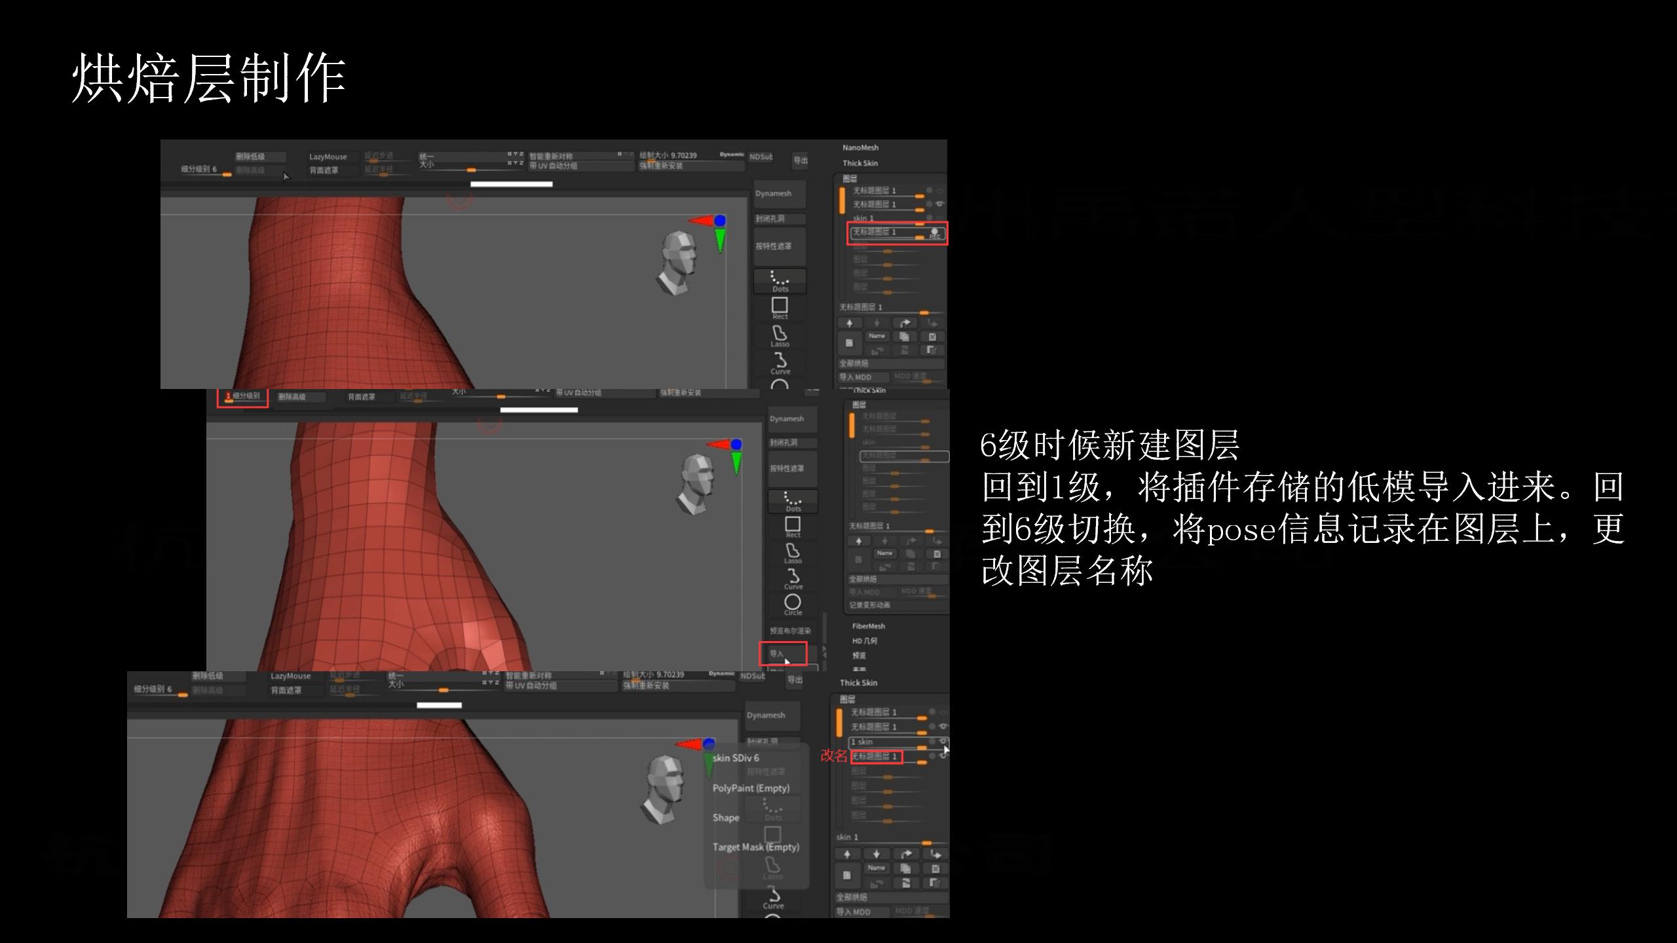The width and height of the screenshot is (1677, 943).
Task: Click 导出 button in top screenshot
Action: (801, 160)
